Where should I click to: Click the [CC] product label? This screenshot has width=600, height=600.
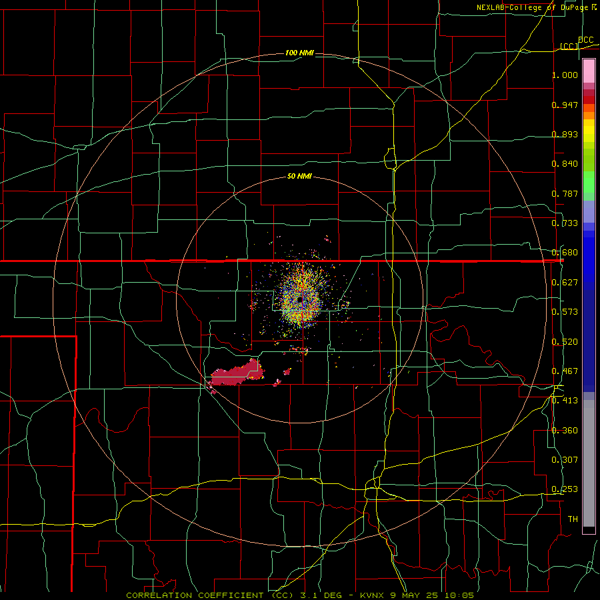tap(569, 46)
